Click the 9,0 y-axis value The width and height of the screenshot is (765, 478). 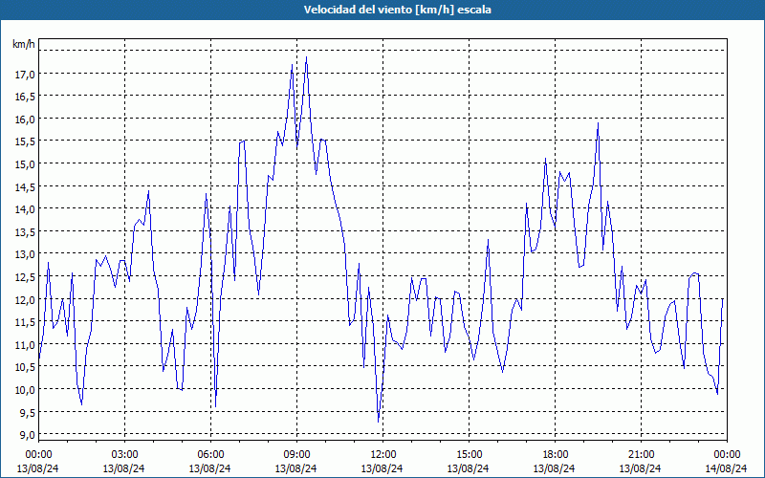coord(27,435)
